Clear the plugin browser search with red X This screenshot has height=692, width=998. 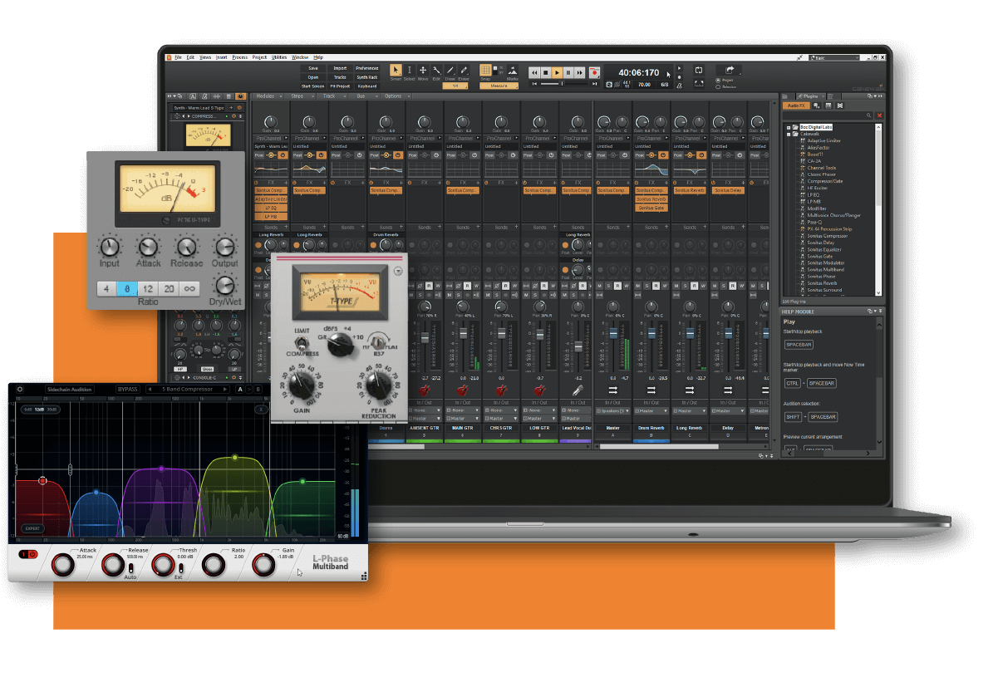coord(879,115)
